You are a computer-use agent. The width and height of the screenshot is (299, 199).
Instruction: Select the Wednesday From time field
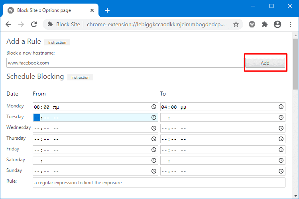pos(95,128)
